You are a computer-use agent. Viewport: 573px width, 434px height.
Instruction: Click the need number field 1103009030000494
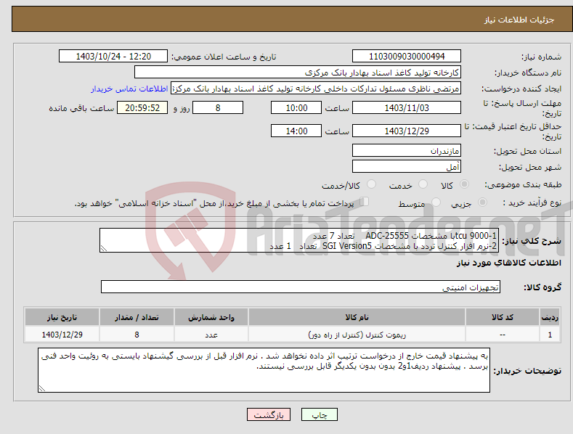coord(407,57)
